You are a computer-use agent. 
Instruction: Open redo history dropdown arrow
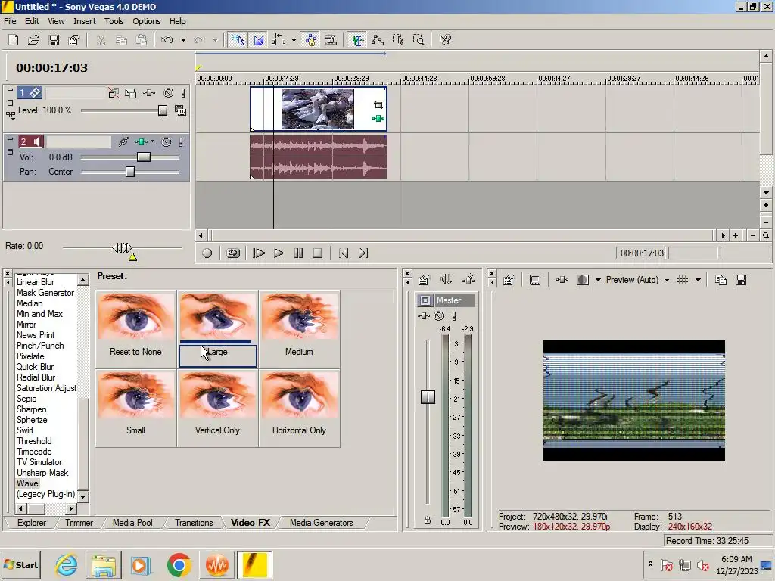[x=215, y=40]
